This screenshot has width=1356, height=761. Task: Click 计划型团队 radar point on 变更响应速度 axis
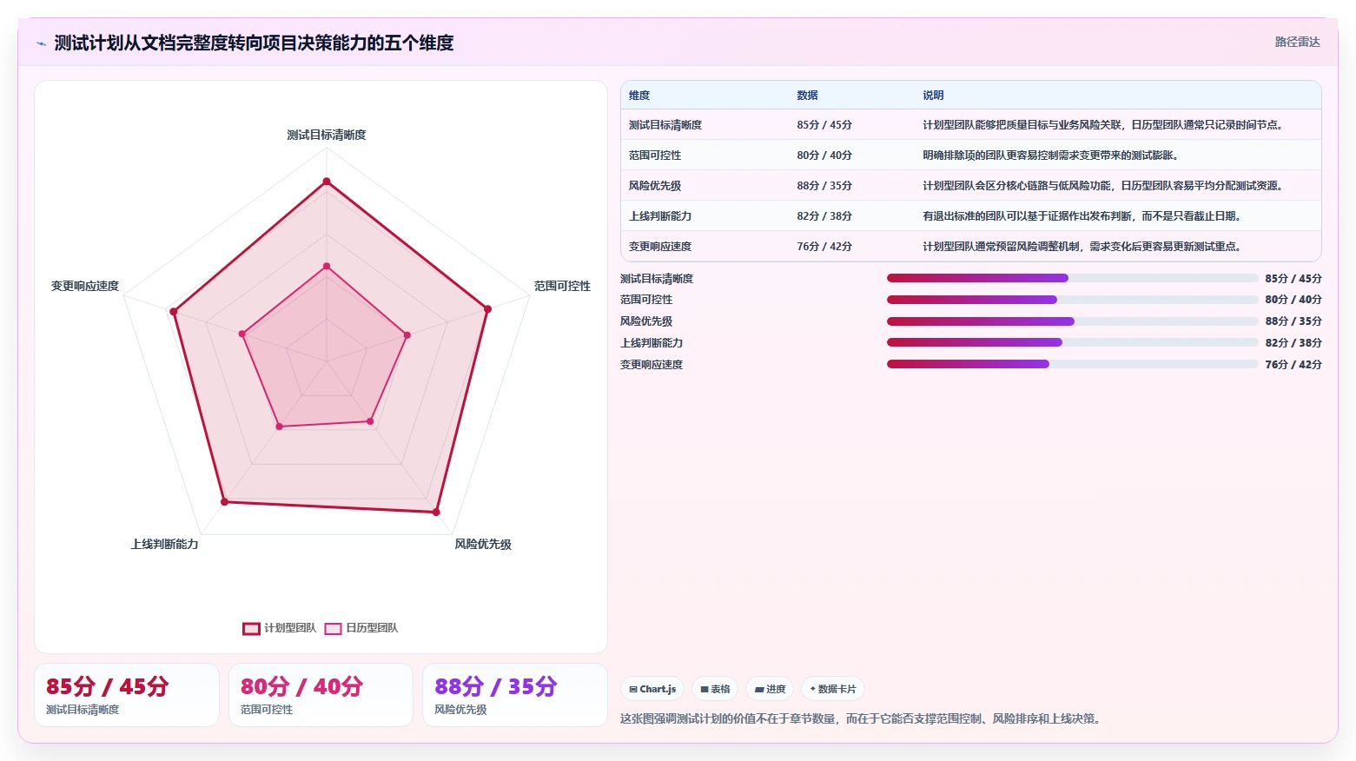pos(173,311)
